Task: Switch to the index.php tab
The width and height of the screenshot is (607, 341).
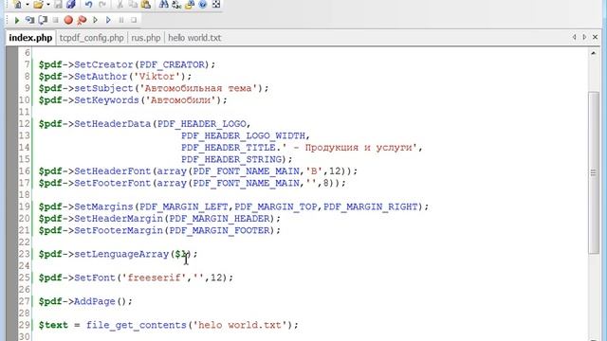Action: 30,38
